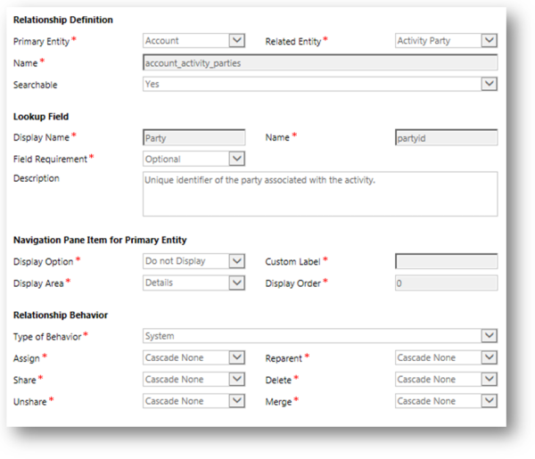Click the Custom Label input field
The image size is (535, 459).
tap(446, 261)
